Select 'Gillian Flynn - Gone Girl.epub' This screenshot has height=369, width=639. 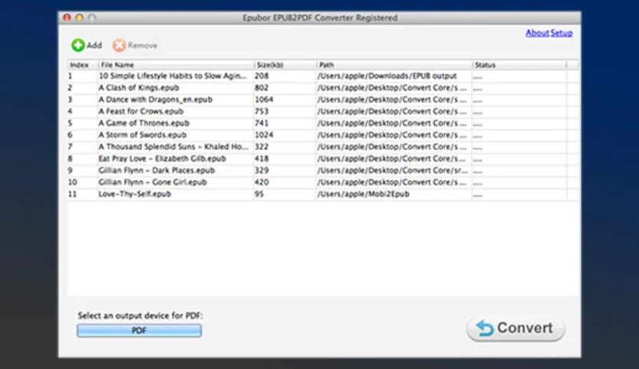pos(153,182)
